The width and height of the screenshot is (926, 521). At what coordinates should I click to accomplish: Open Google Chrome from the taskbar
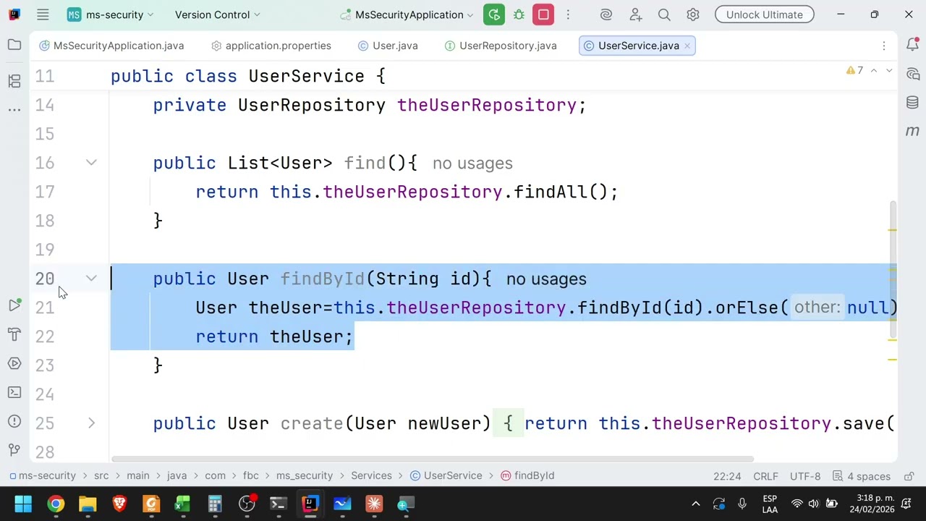[x=56, y=504]
